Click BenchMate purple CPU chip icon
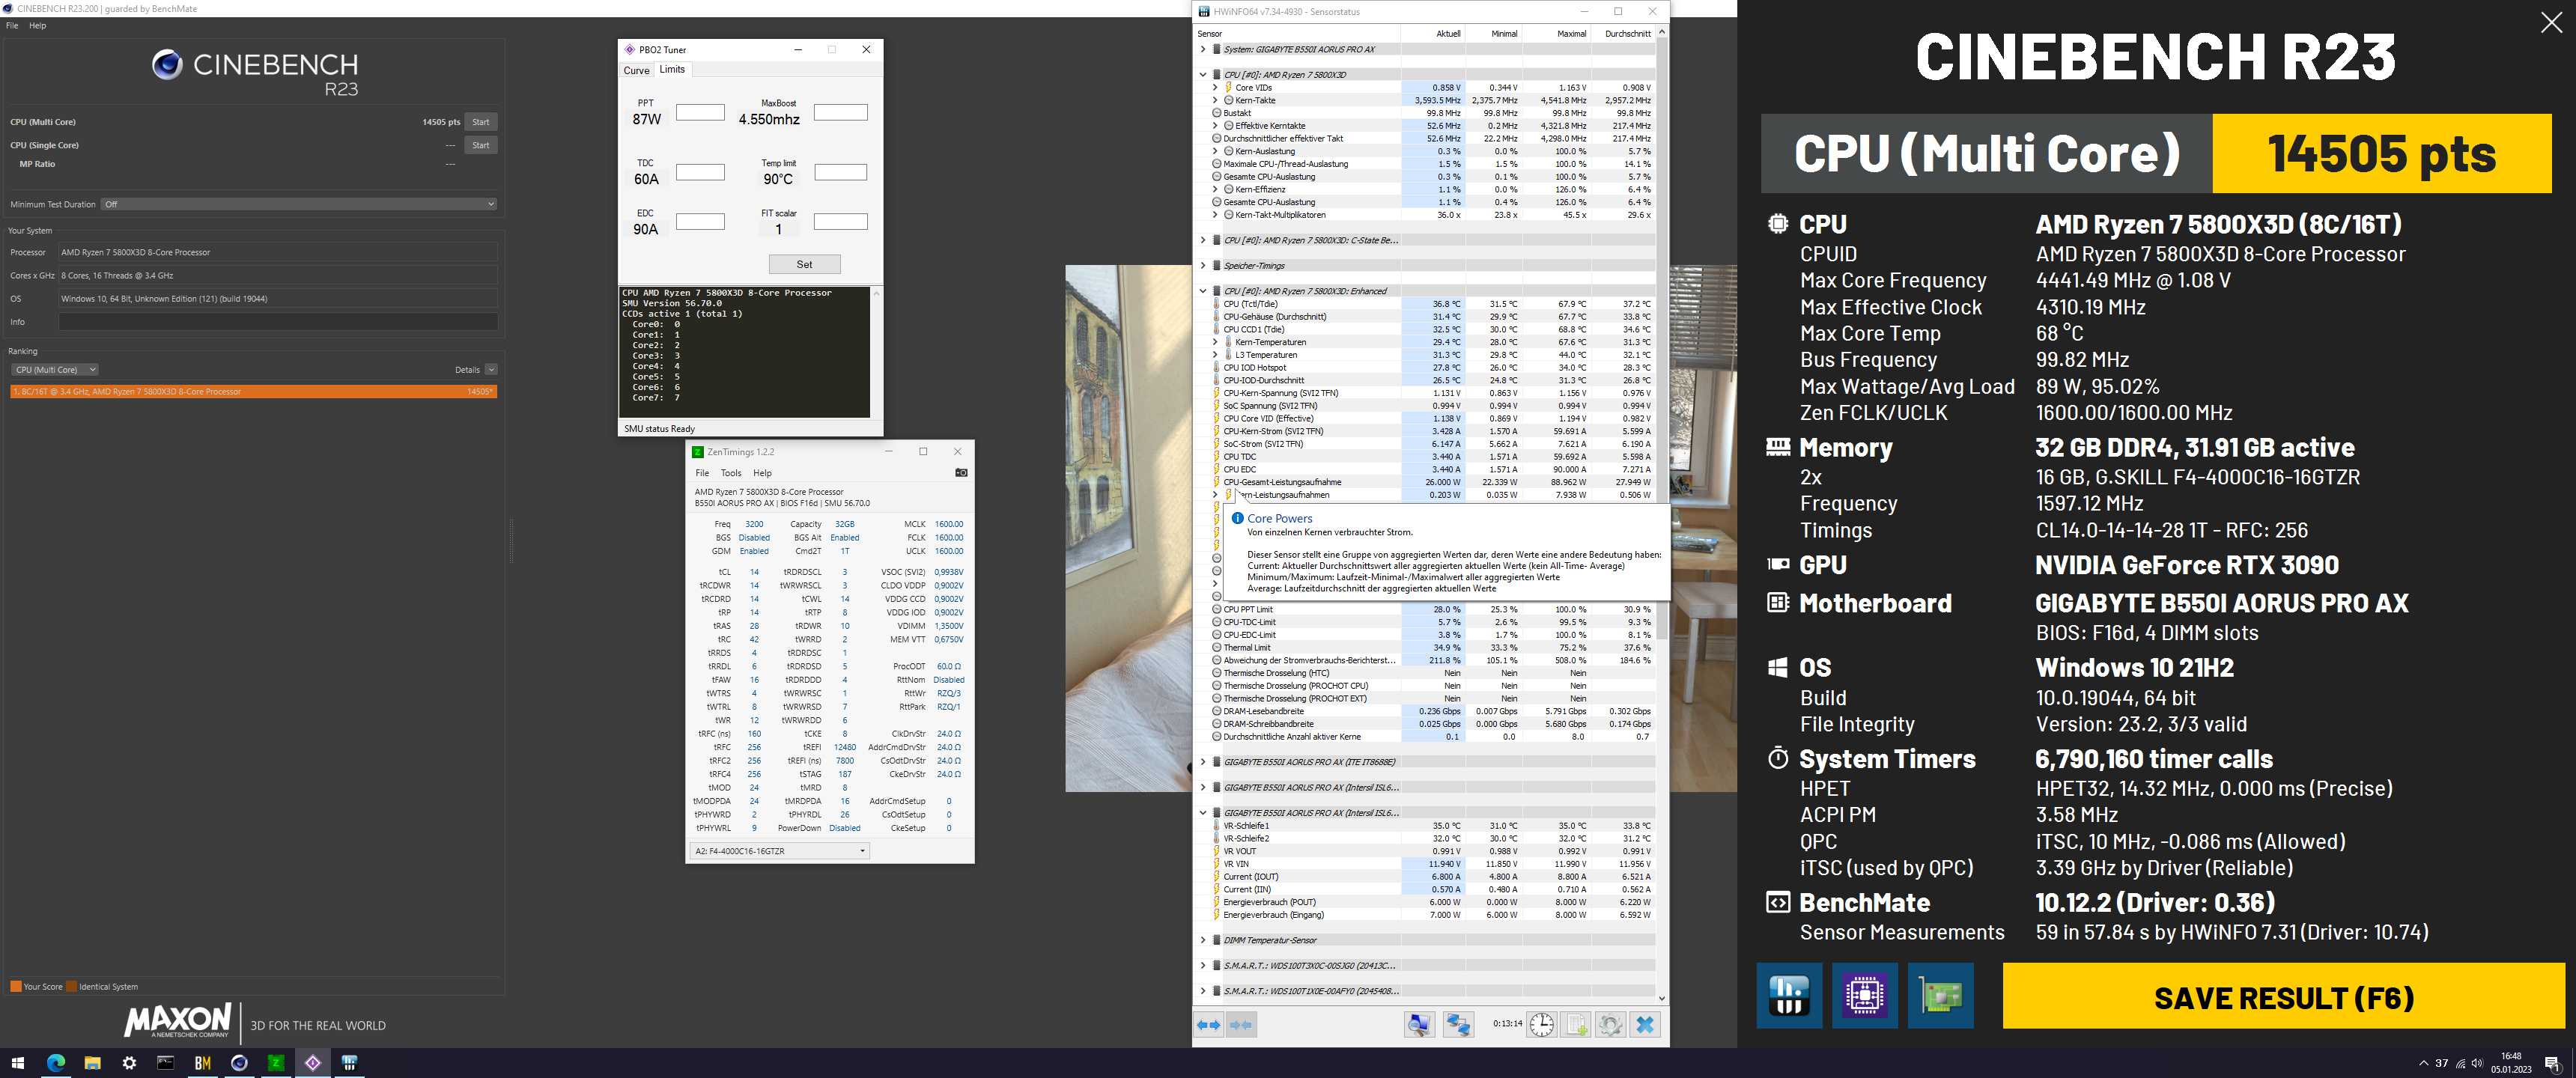This screenshot has height=1078, width=2576. coord(1865,996)
